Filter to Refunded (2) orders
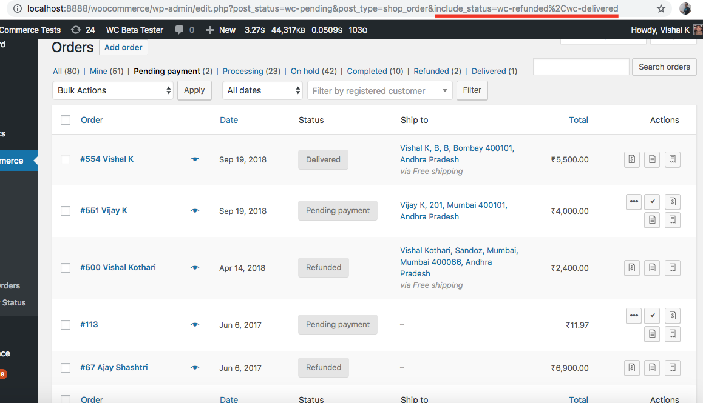The image size is (703, 403). pyautogui.click(x=437, y=71)
